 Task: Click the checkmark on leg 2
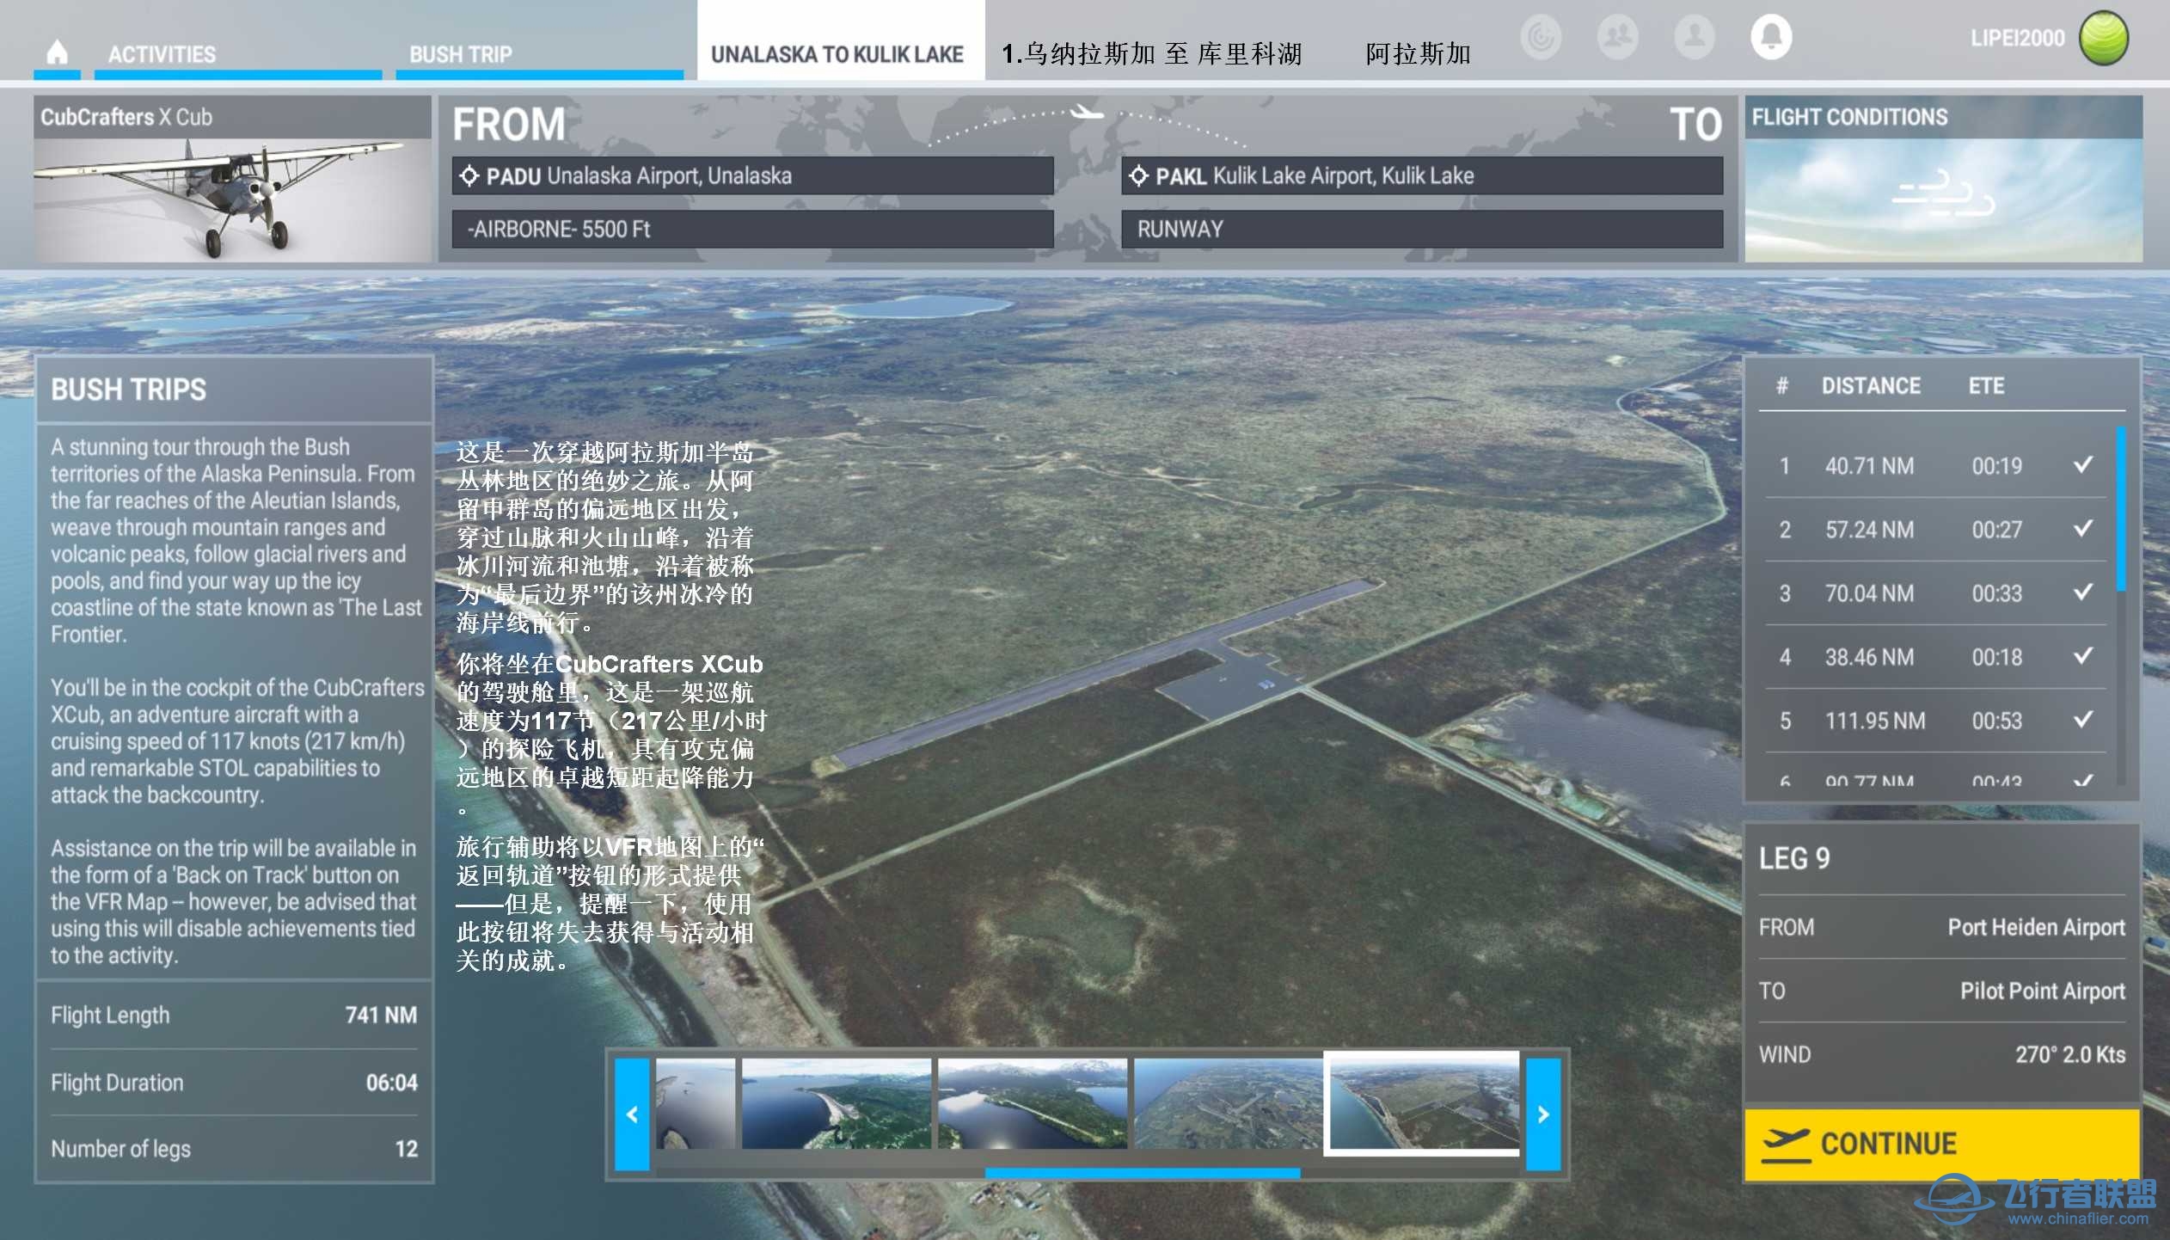2082,528
